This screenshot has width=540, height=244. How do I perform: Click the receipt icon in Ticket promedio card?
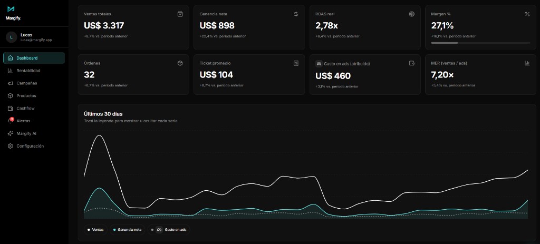(x=296, y=63)
